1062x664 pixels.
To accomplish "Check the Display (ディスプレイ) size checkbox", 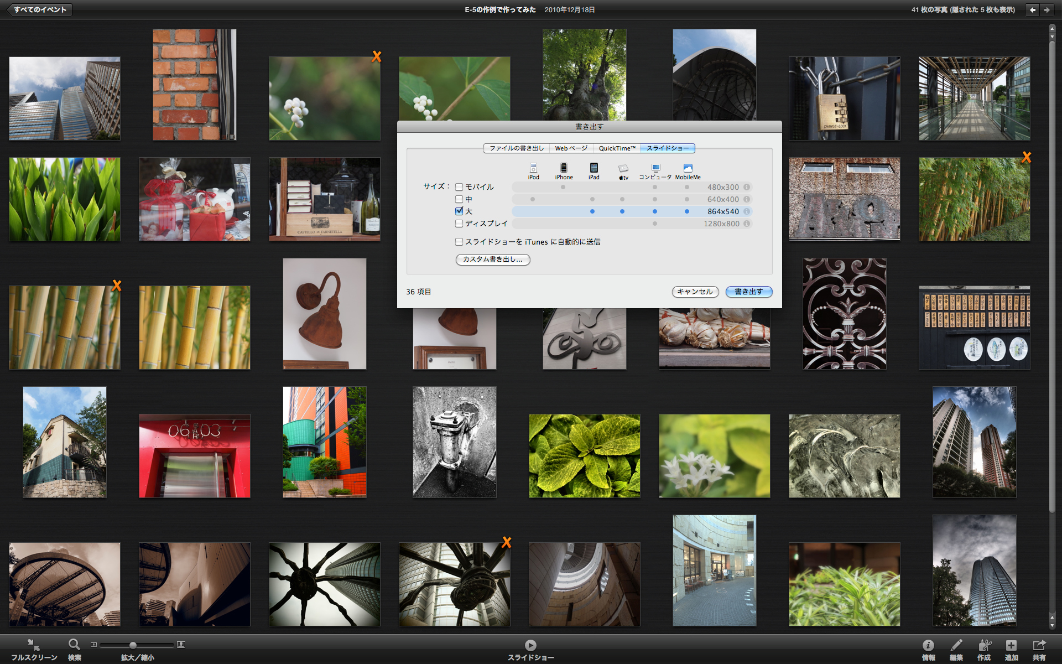I will pos(459,224).
